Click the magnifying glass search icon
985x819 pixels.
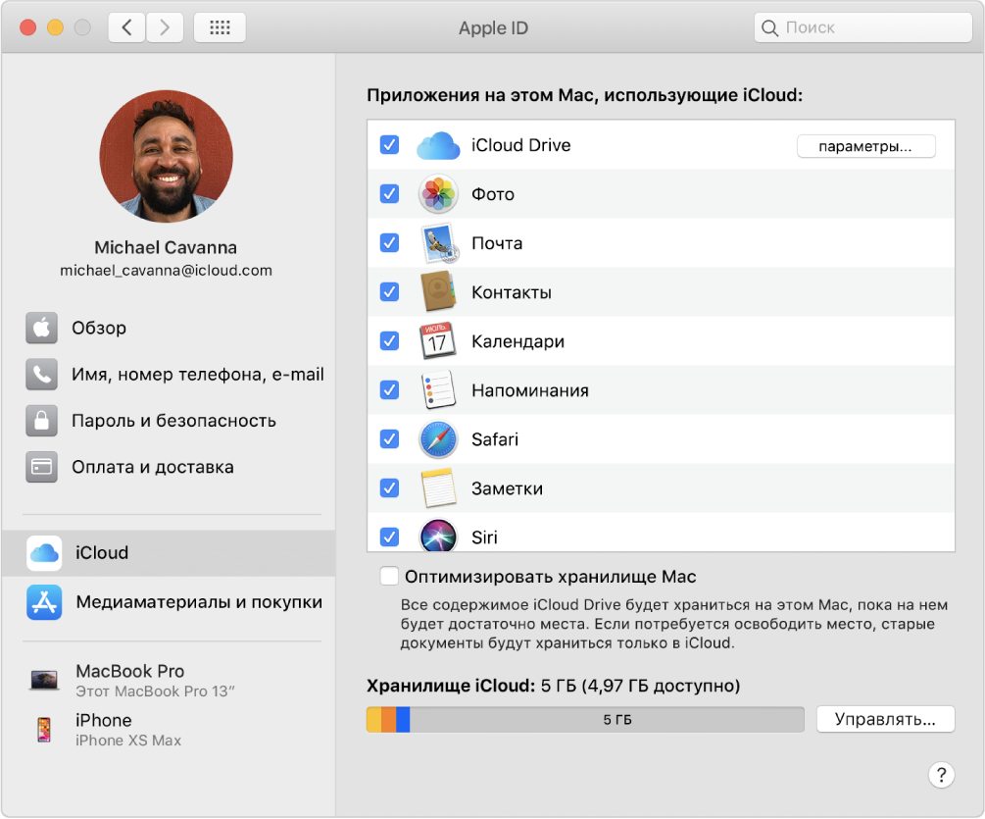[769, 27]
